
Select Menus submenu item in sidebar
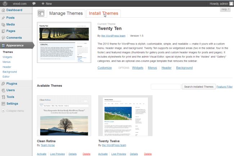[6, 62]
